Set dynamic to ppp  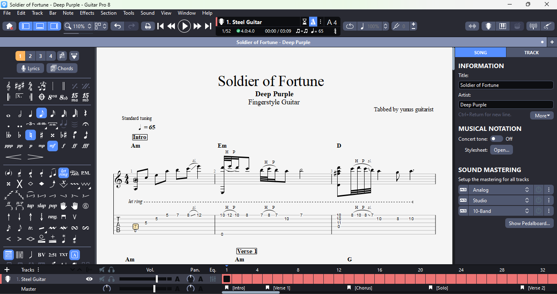coord(9,146)
